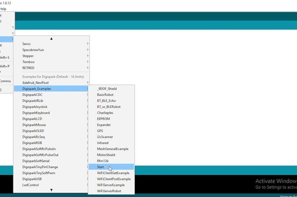
Task: Open the DigisparkSoftRcPulseOut submenu
Action: point(51,155)
